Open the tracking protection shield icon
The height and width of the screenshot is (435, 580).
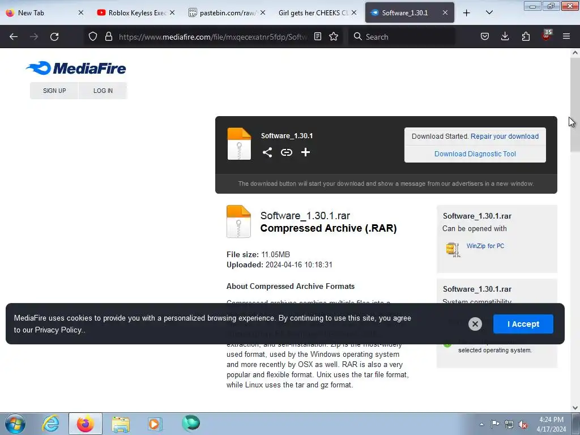pos(93,36)
